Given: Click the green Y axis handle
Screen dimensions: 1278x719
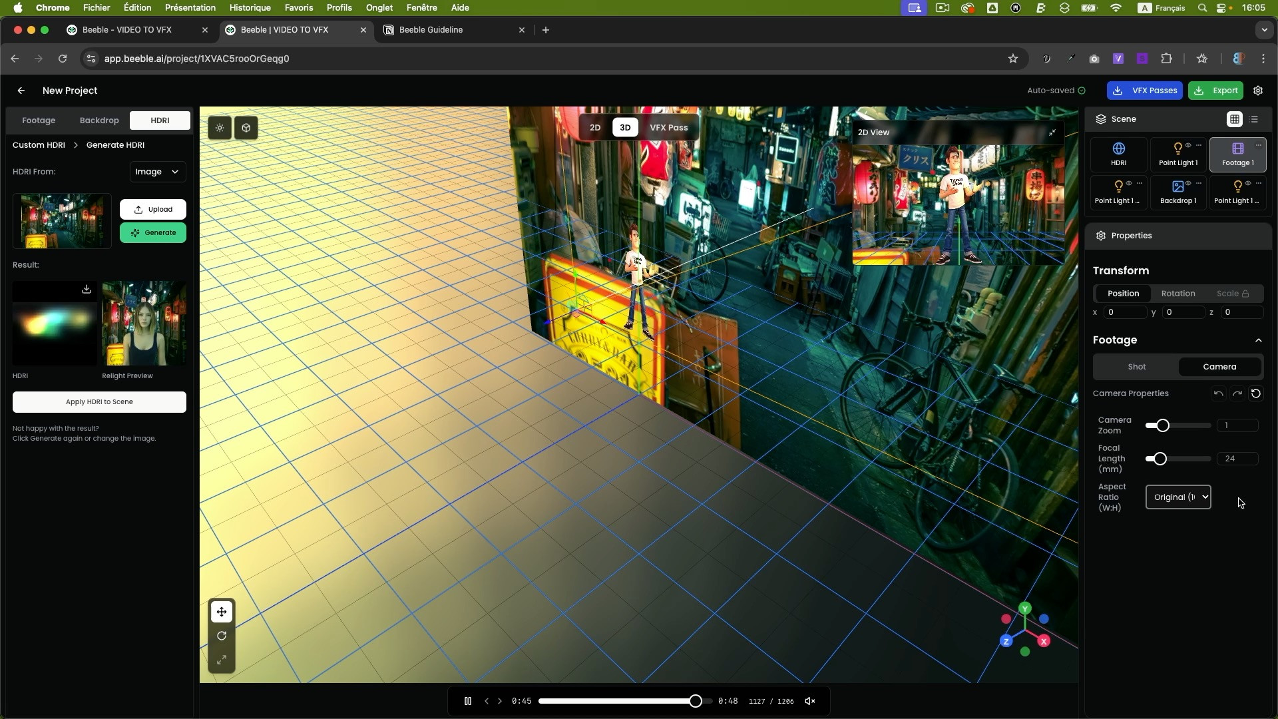Looking at the screenshot, I should click(1025, 608).
